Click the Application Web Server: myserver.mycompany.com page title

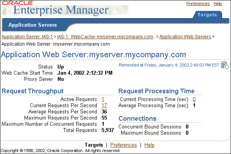click(94, 55)
